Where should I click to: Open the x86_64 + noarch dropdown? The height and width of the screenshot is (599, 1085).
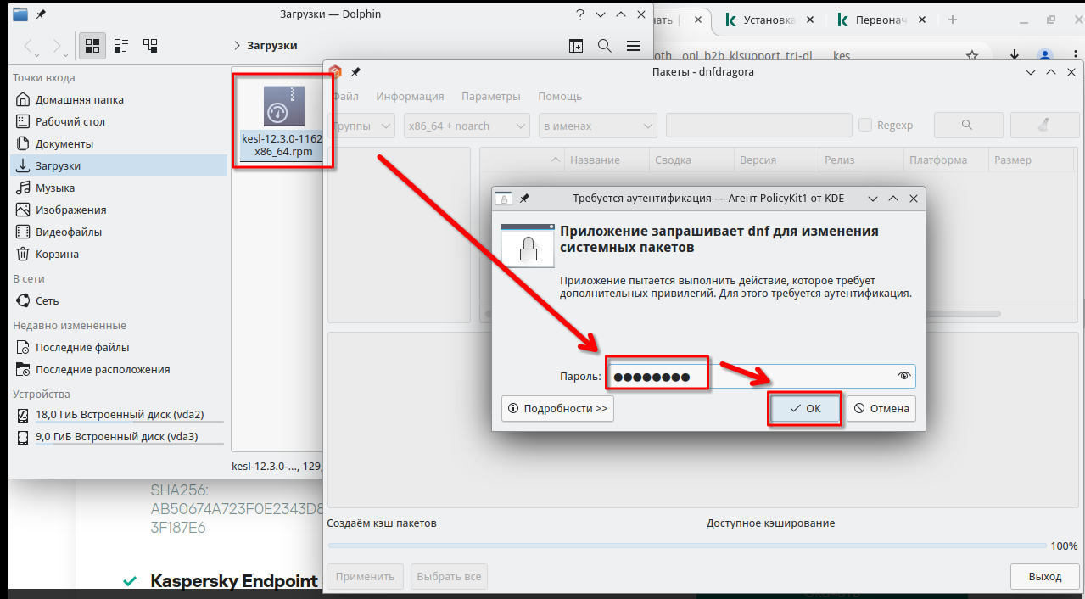[x=467, y=126]
